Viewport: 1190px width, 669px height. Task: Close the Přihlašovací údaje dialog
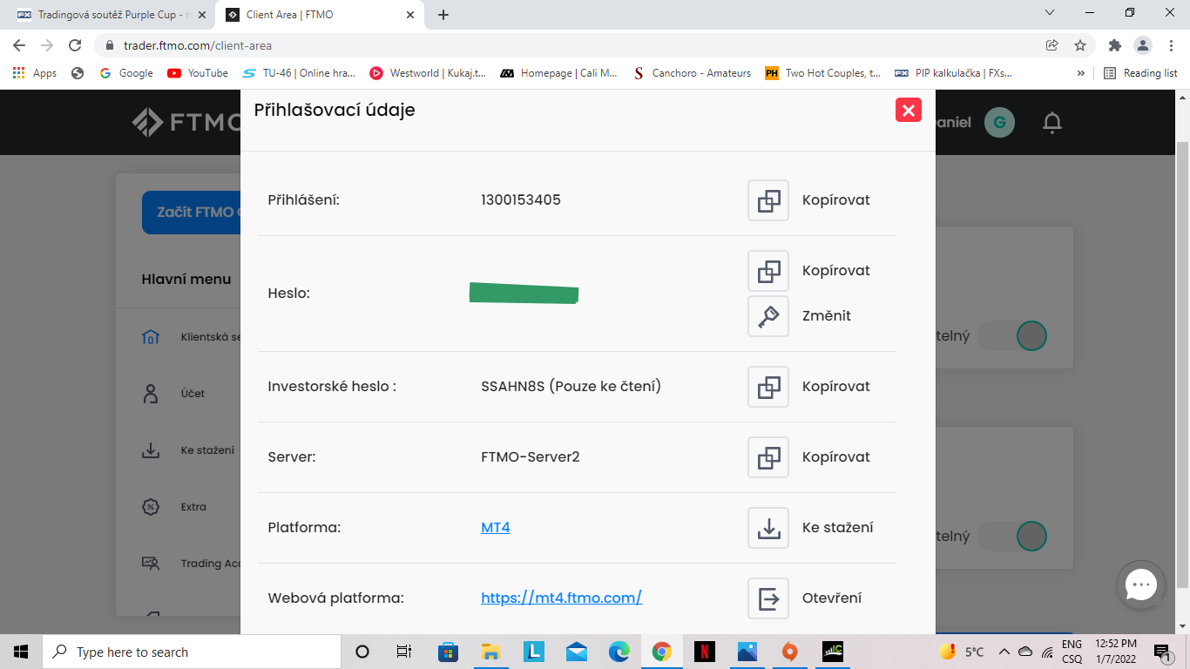pyautogui.click(x=908, y=110)
